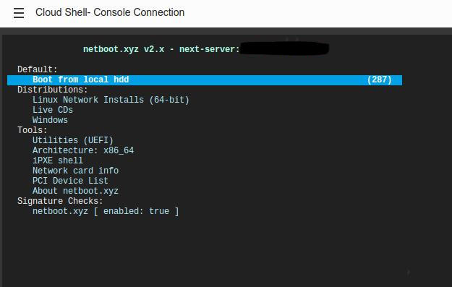Toggle Architecture: x86_64 setting
452x287 pixels.
coord(83,150)
